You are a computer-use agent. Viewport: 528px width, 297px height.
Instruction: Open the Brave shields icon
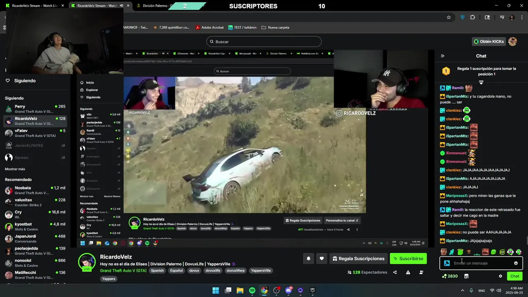tap(462, 17)
